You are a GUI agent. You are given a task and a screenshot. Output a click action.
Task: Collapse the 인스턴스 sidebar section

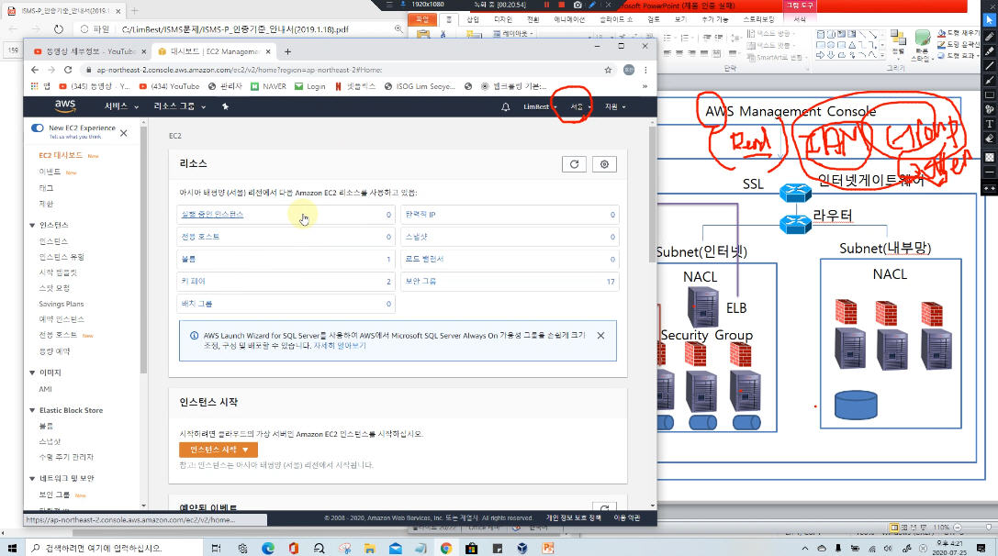pyautogui.click(x=32, y=225)
